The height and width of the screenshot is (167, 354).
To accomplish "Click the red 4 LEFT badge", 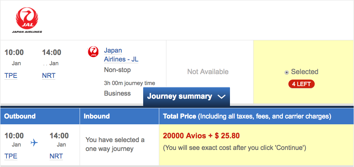I will pos(301,84).
